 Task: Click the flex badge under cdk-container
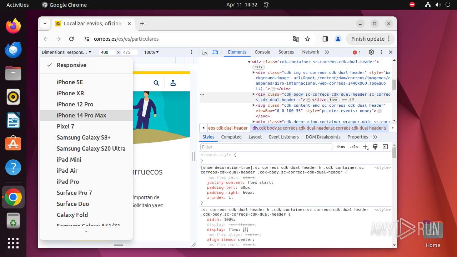(x=258, y=67)
